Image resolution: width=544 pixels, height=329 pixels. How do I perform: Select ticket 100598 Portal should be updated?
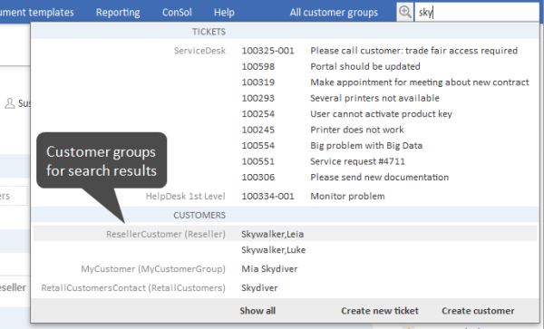point(331,66)
